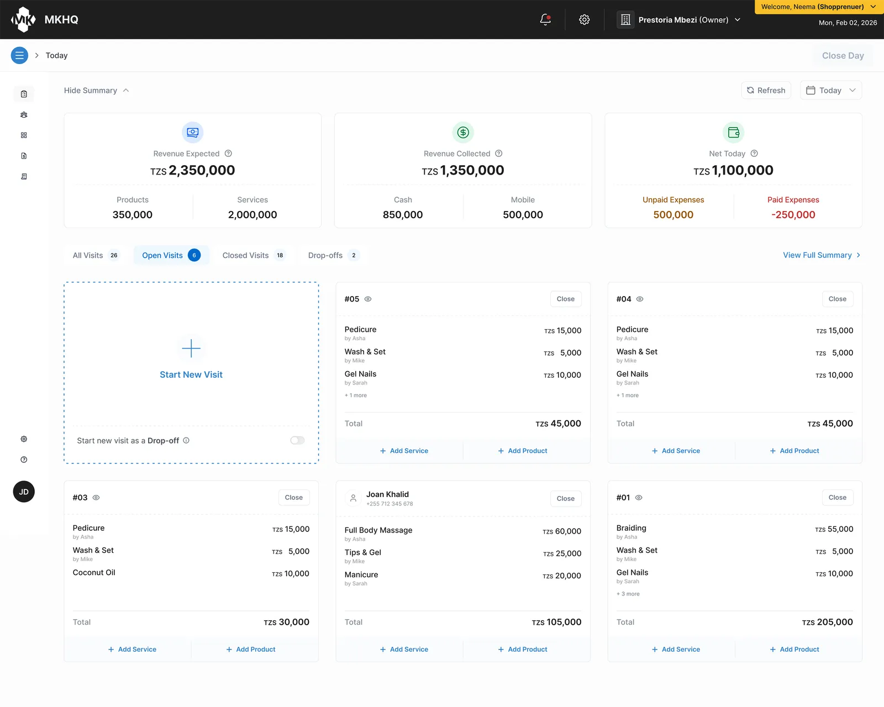Select the Open Visits tab
Image resolution: width=884 pixels, height=707 pixels.
click(x=171, y=255)
